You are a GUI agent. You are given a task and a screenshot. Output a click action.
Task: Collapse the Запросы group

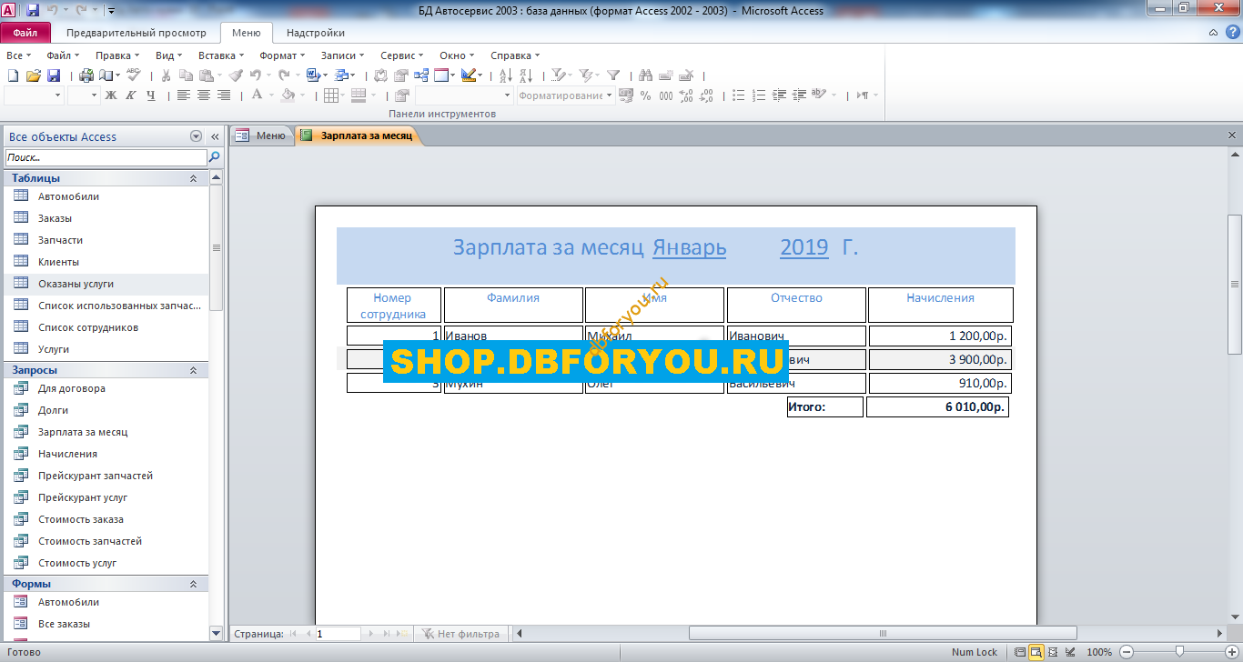tap(193, 370)
